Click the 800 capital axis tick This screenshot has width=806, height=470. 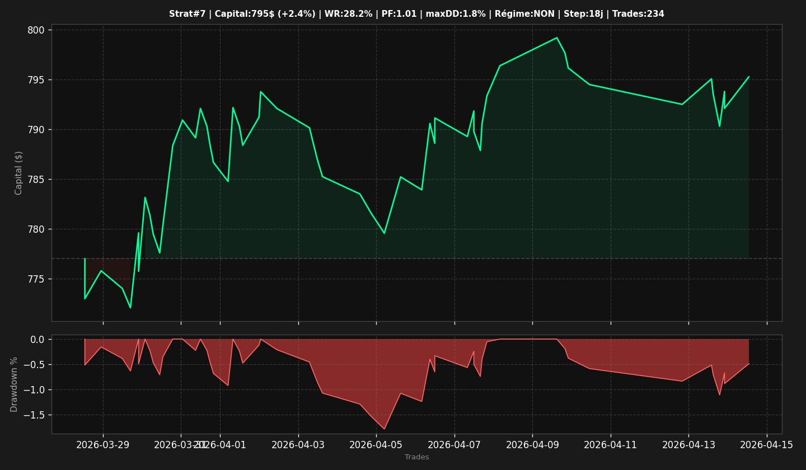35,30
